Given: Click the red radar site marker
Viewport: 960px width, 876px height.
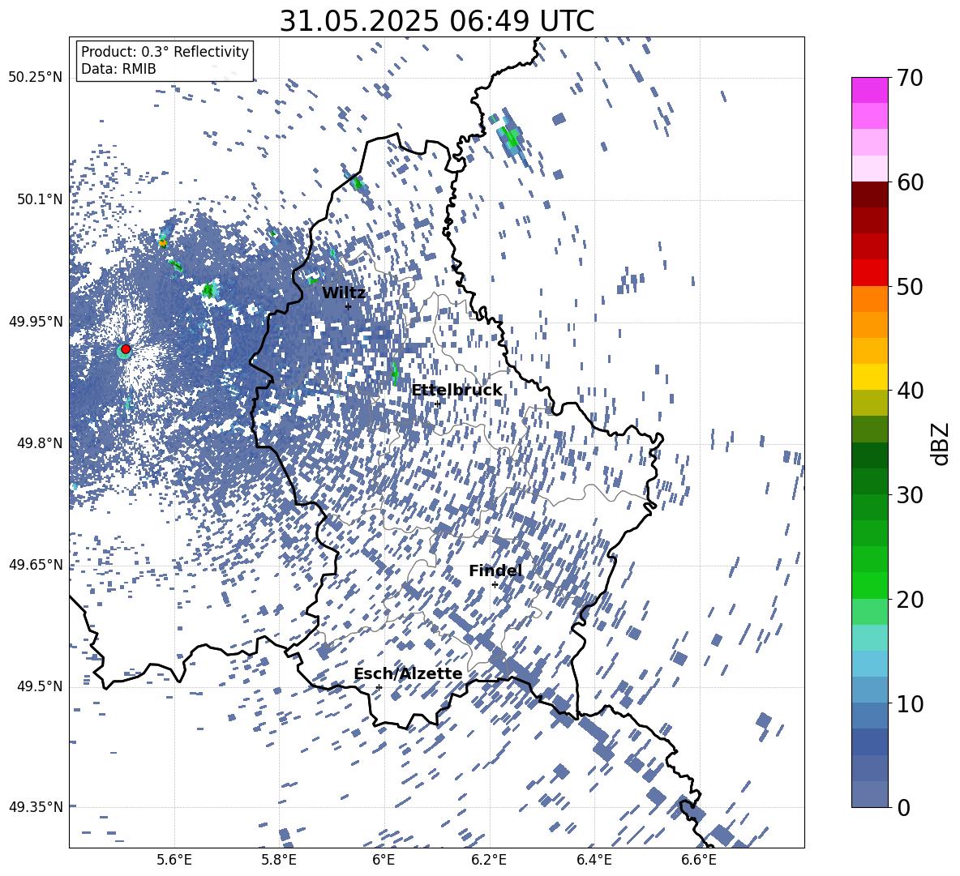Looking at the screenshot, I should (126, 348).
